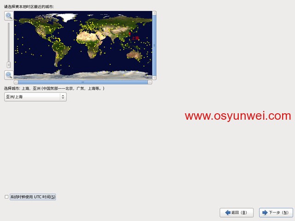Move the map zoom slider handle

pyautogui.click(x=9, y=64)
